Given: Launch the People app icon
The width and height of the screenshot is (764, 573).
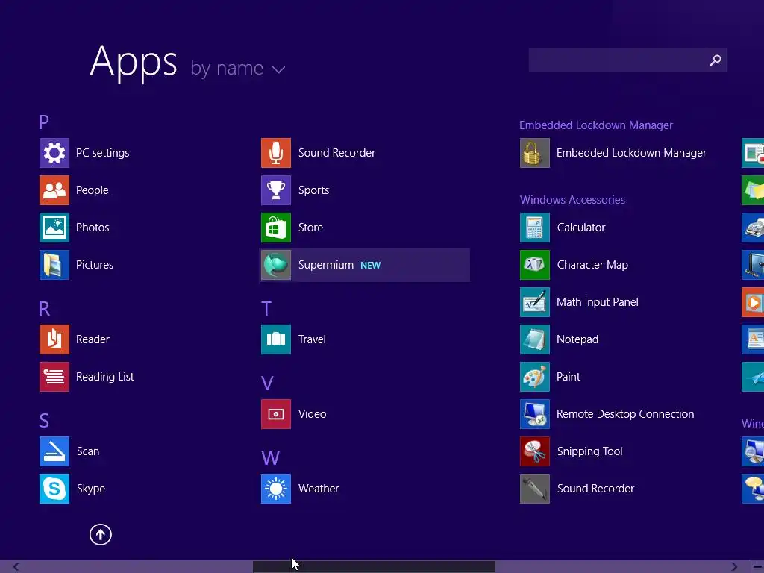Looking at the screenshot, I should tap(54, 190).
